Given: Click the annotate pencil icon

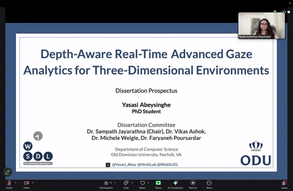Looking at the screenshot, I should point(7,172).
